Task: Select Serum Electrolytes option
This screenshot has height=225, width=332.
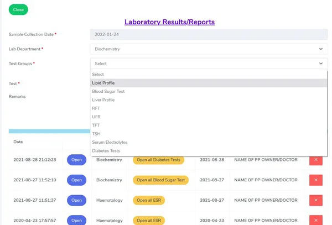Action: click(110, 142)
